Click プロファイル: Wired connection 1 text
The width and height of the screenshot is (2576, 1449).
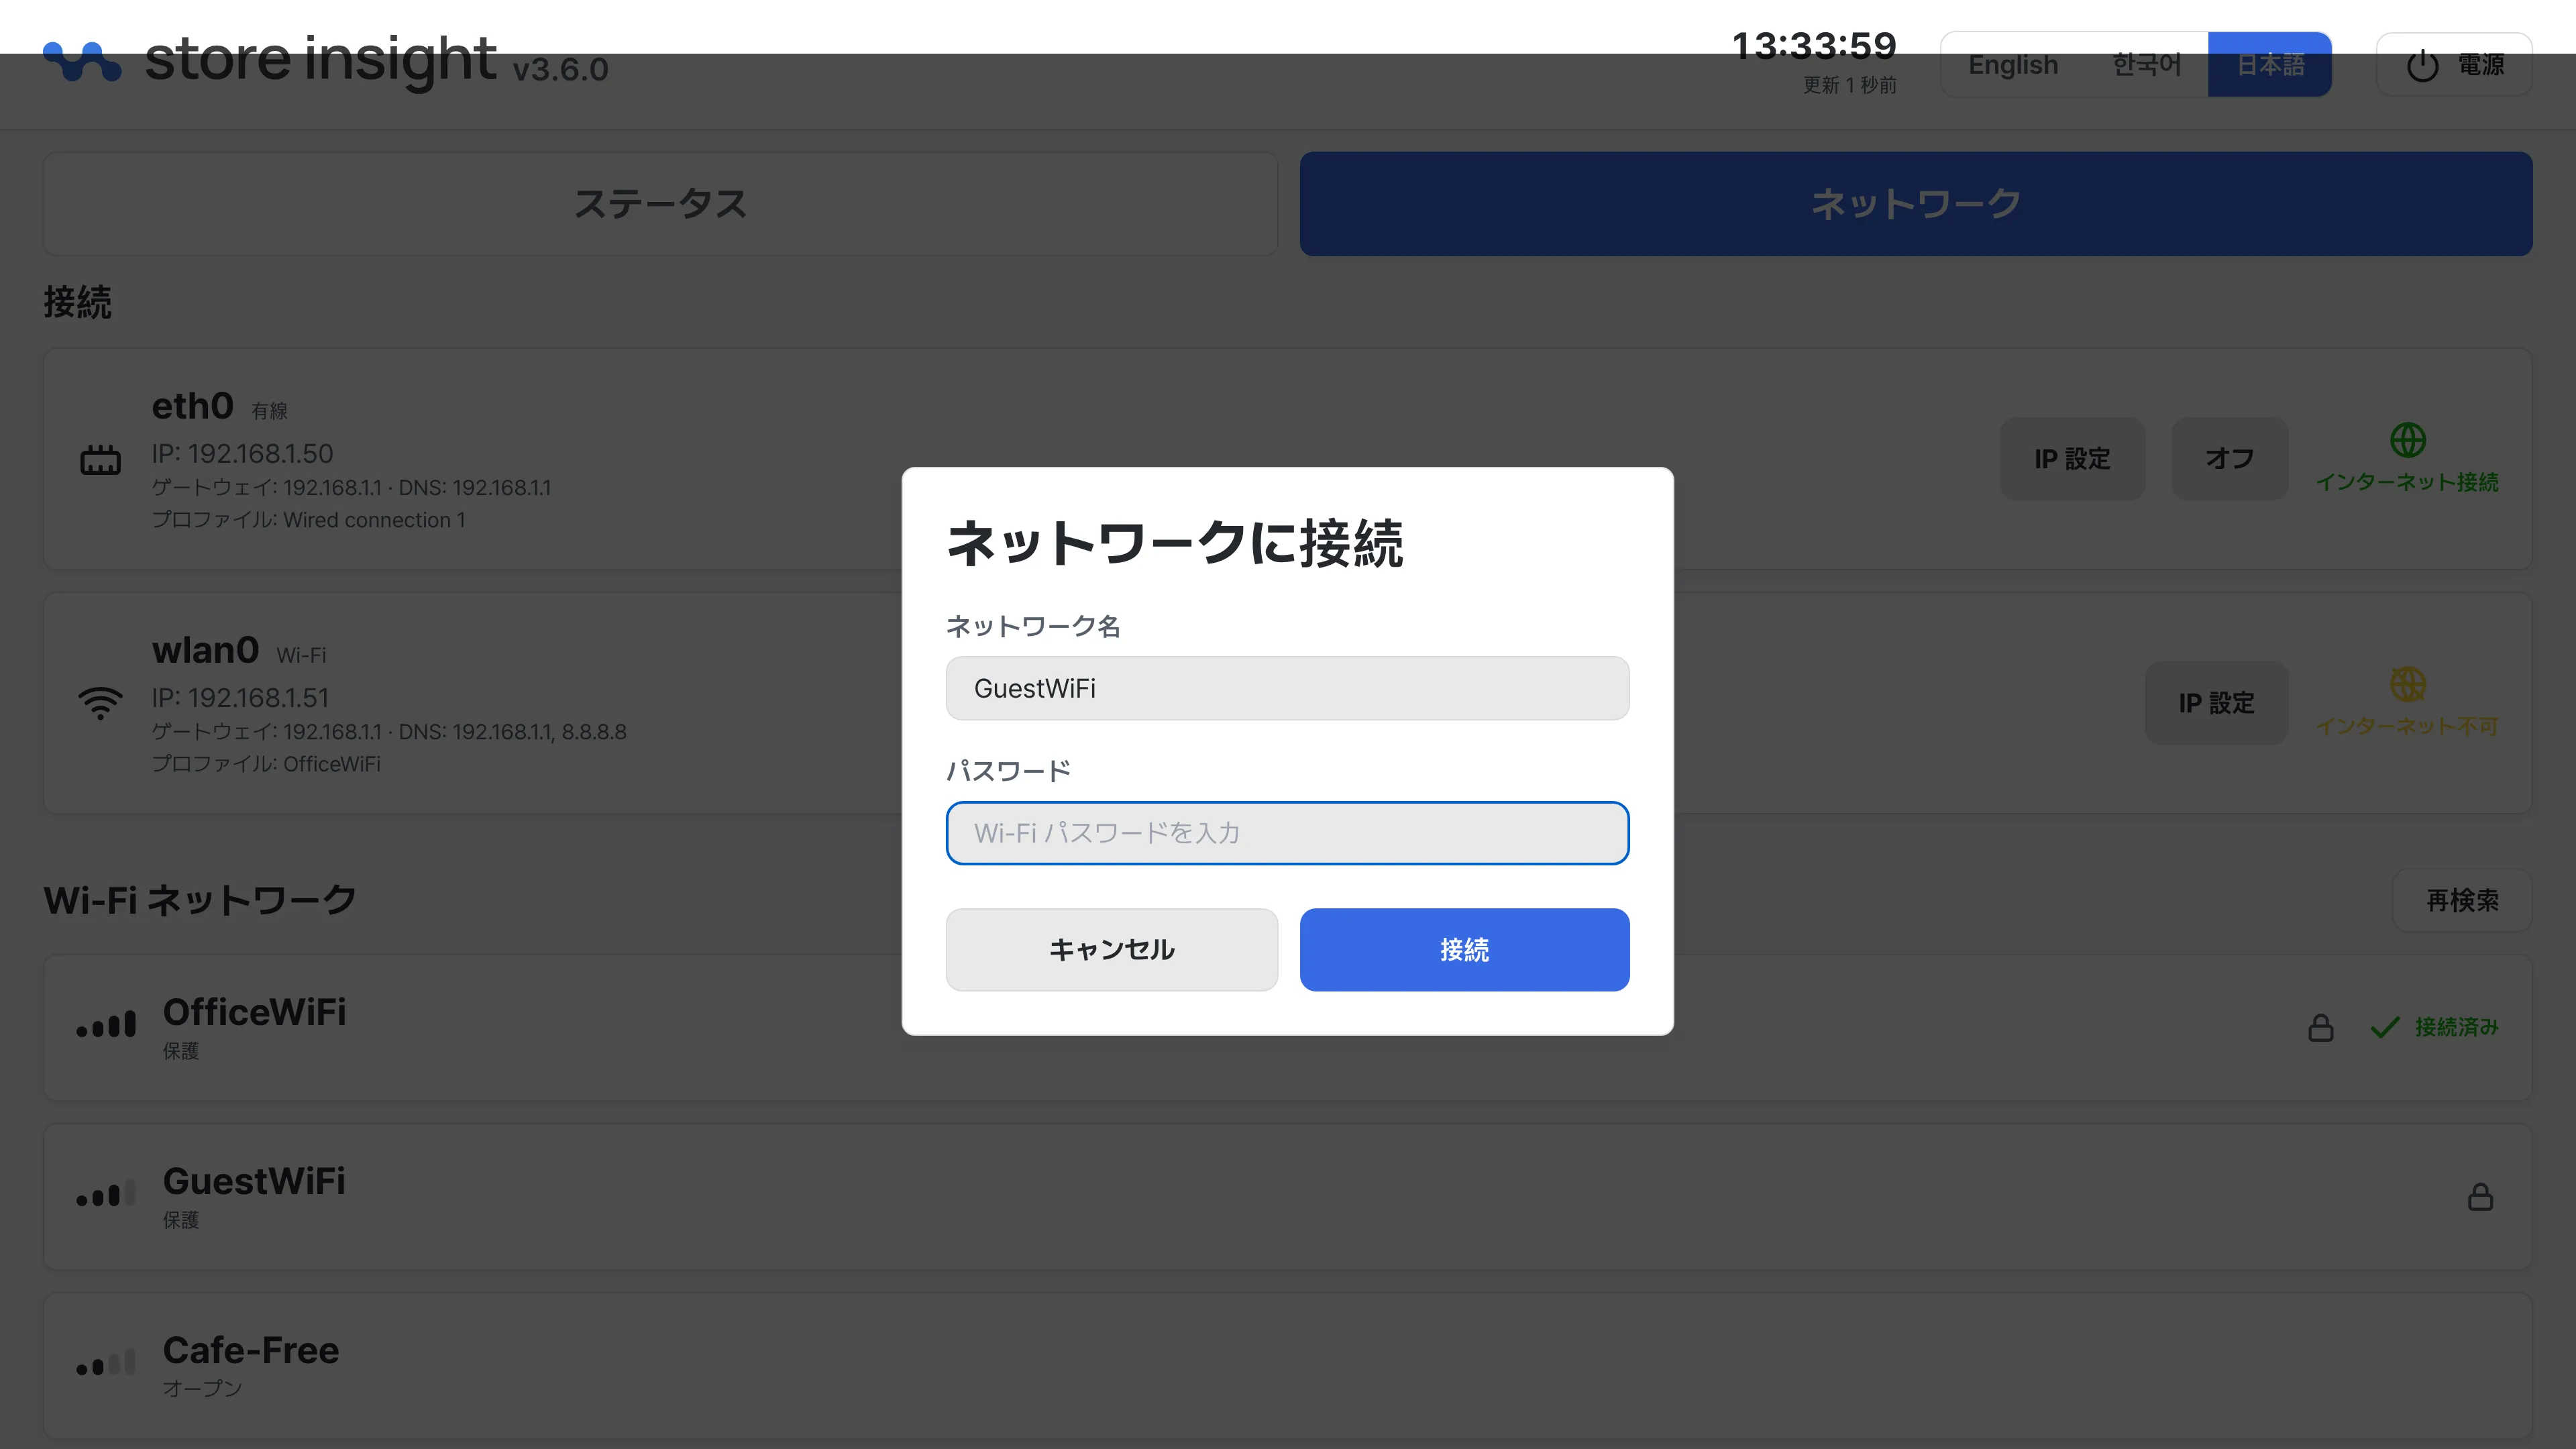(308, 520)
